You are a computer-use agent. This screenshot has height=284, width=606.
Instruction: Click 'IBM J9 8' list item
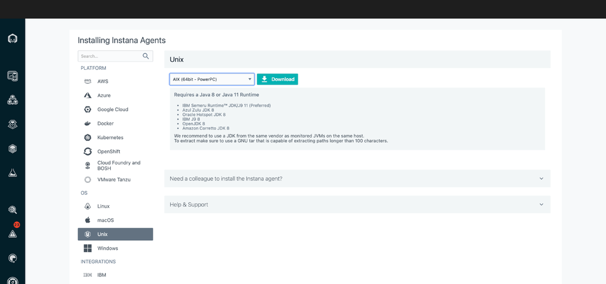tap(191, 119)
